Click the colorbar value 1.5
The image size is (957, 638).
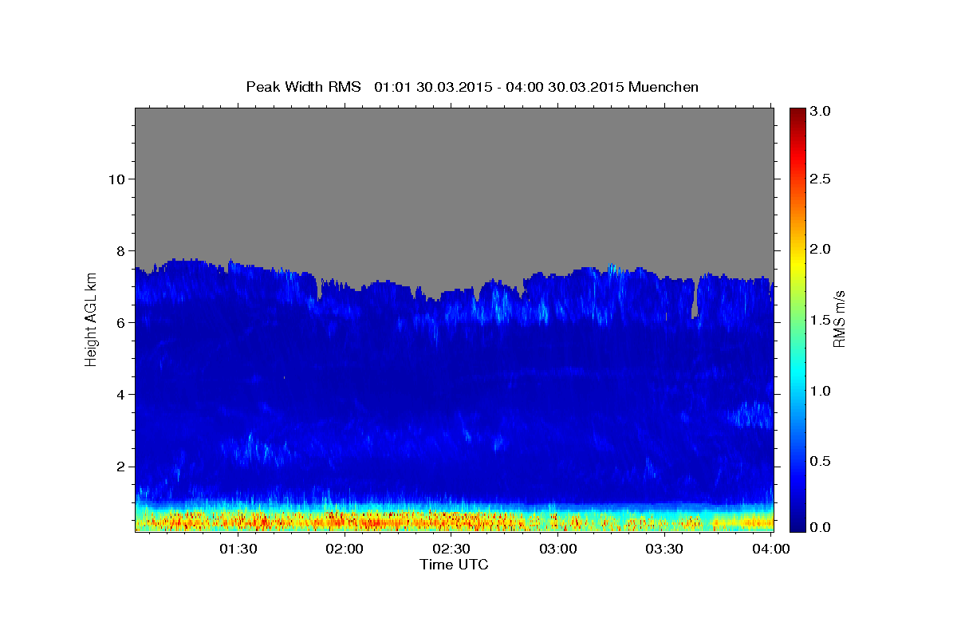[821, 320]
